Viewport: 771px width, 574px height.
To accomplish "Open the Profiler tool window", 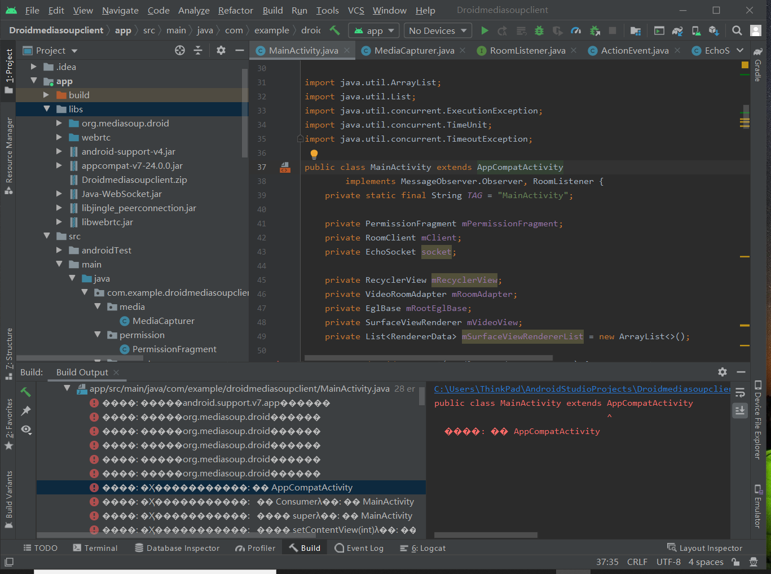I will [255, 548].
